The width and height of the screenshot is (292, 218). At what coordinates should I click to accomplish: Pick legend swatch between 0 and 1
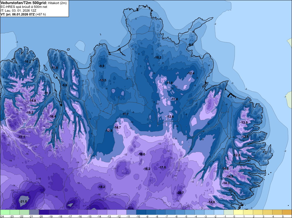[x=238, y=212]
